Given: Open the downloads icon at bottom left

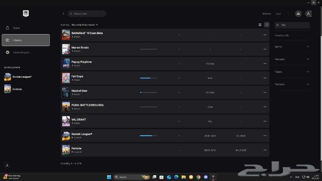Looking at the screenshot, I should coord(7,165).
